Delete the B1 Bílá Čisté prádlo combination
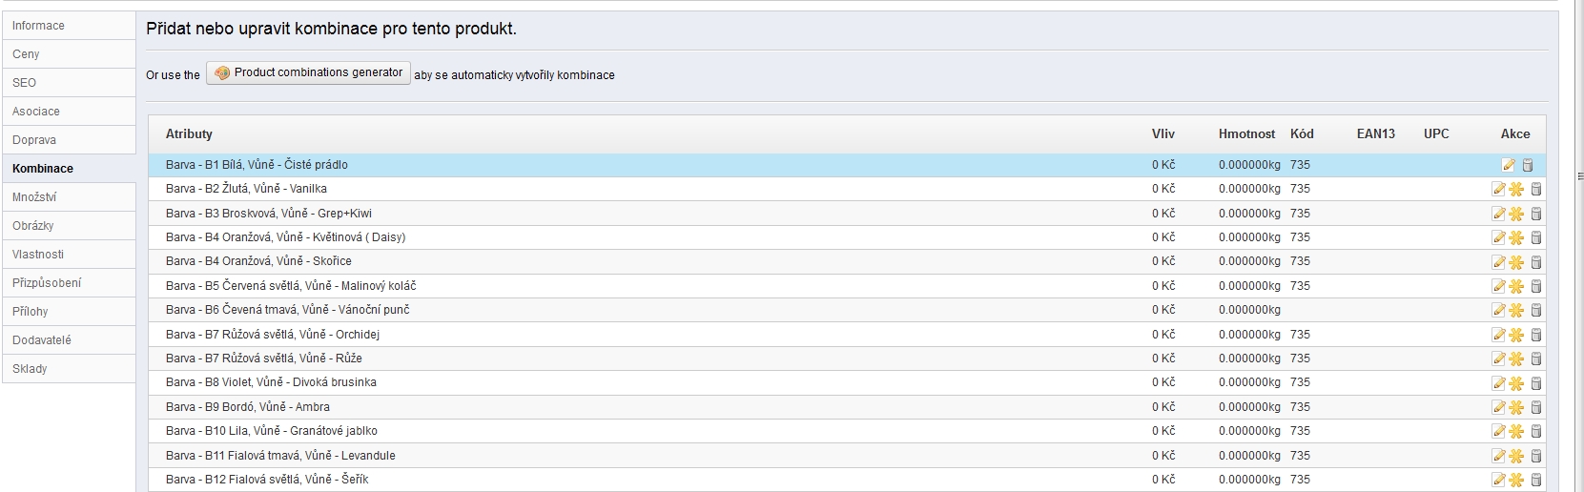This screenshot has width=1584, height=492. 1527,165
